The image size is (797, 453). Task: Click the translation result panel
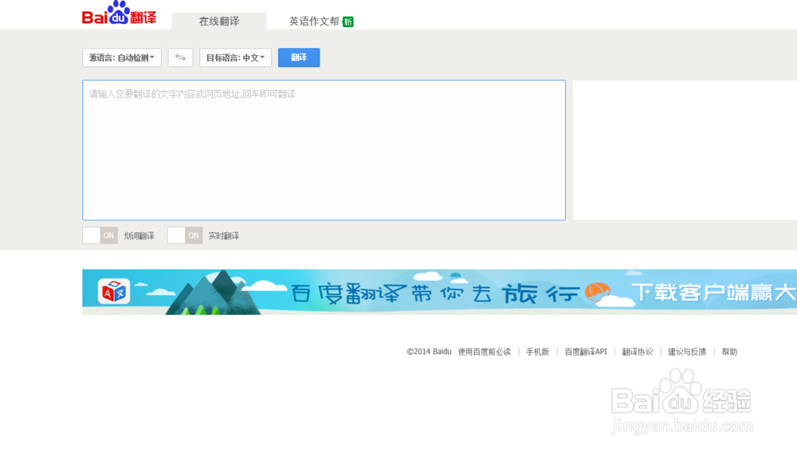click(x=685, y=150)
